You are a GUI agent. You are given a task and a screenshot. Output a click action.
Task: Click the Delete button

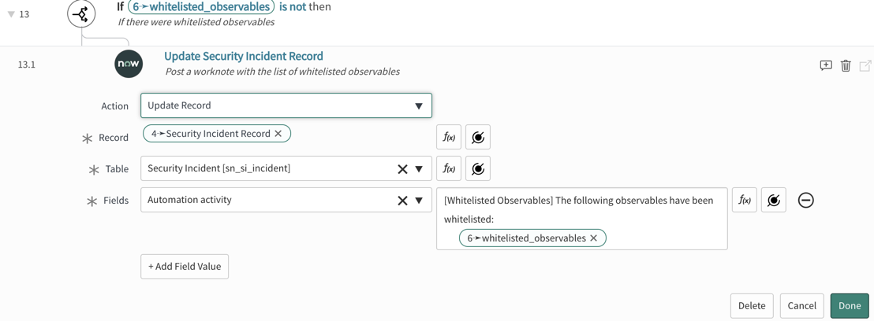coord(752,305)
